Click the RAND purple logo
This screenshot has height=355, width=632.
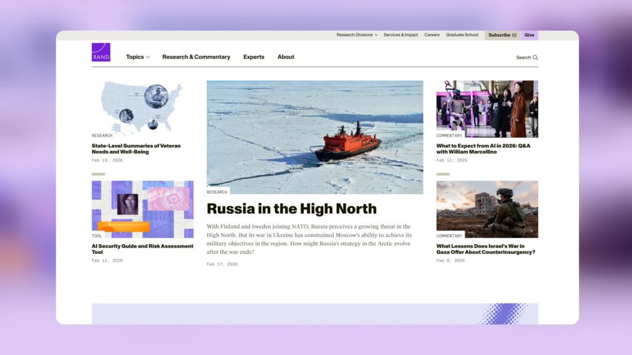(101, 52)
